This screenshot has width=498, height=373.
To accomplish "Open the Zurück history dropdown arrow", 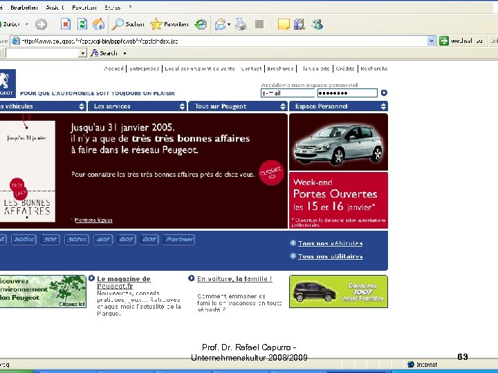I will click(27, 24).
